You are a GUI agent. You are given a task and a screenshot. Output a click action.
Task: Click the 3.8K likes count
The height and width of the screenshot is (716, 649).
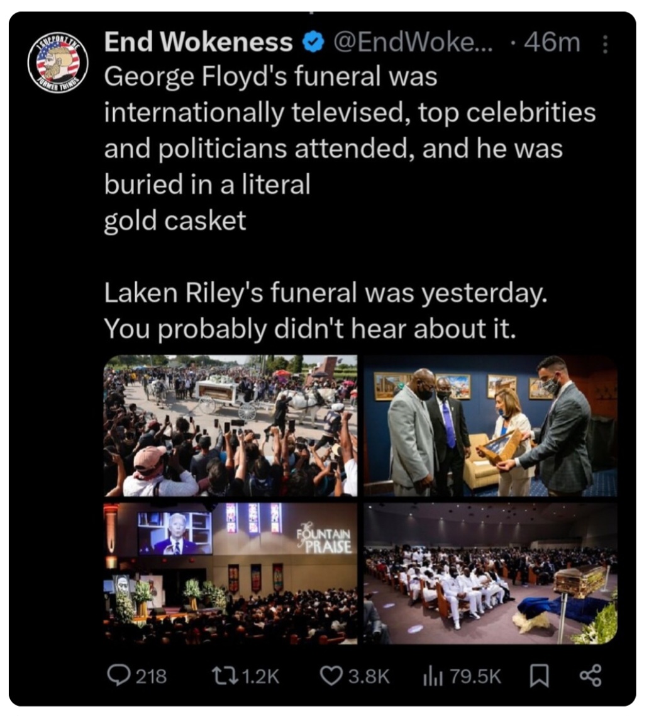point(369,676)
